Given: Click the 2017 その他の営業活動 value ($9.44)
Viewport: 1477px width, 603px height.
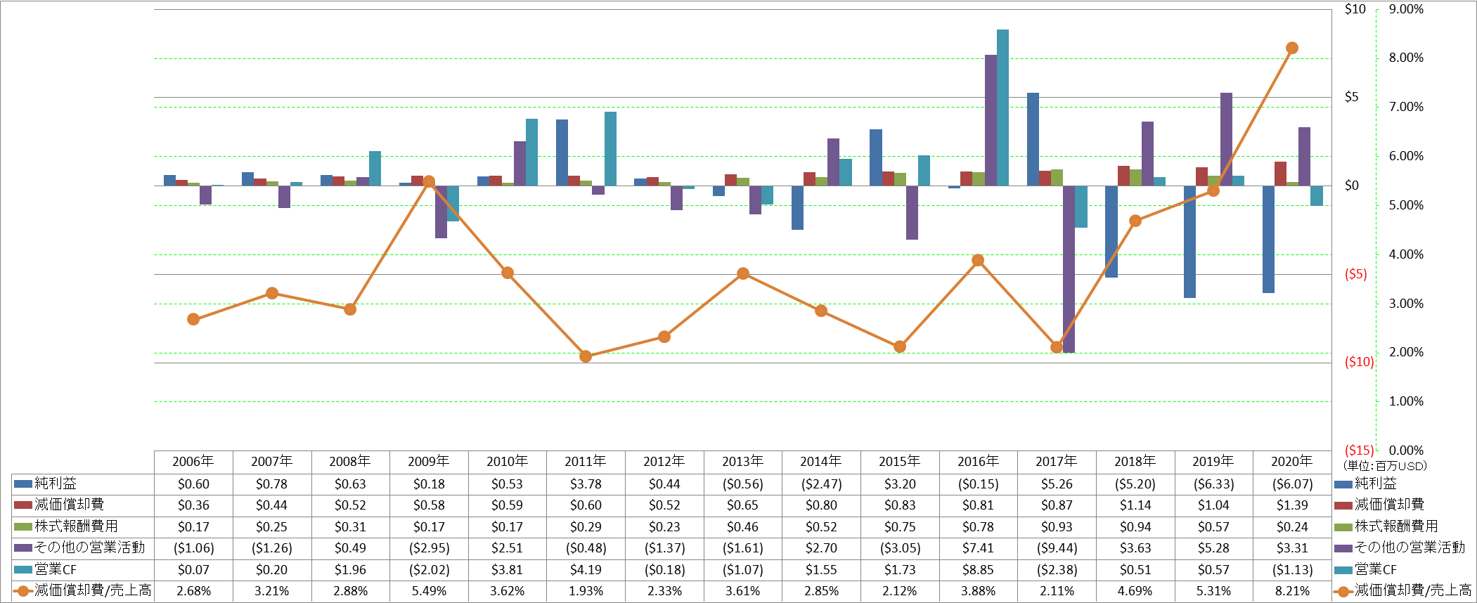Looking at the screenshot, I should (1057, 548).
